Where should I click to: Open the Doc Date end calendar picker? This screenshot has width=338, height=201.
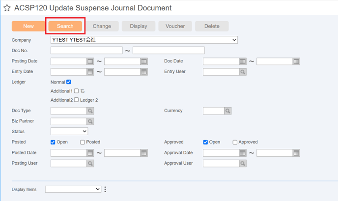point(296,61)
